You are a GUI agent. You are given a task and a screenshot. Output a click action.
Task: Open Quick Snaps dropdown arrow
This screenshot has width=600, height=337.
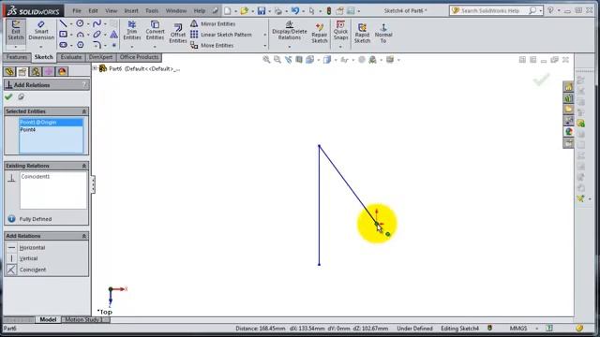pyautogui.click(x=340, y=47)
